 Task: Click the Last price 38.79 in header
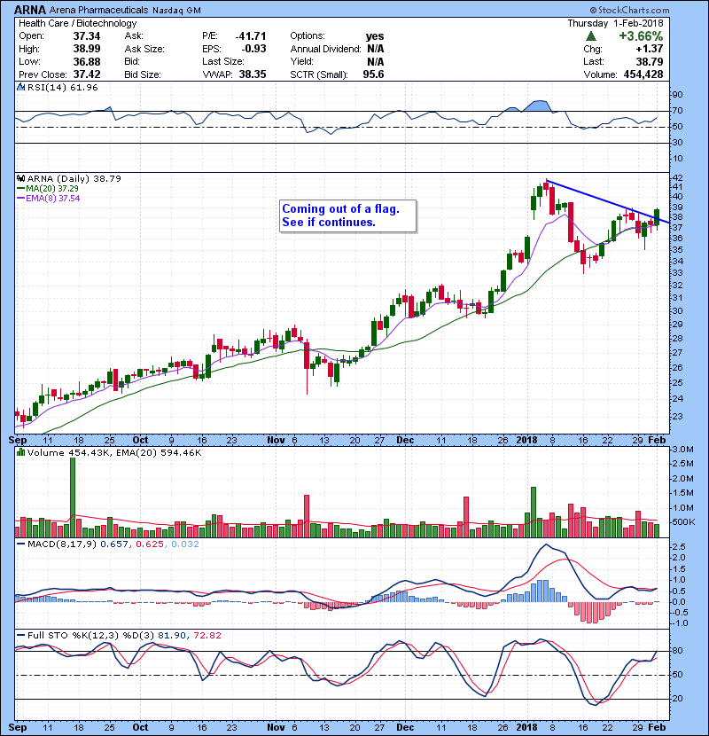coord(650,61)
